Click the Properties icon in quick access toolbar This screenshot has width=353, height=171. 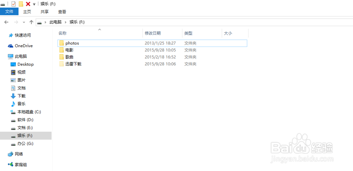(x=13, y=4)
